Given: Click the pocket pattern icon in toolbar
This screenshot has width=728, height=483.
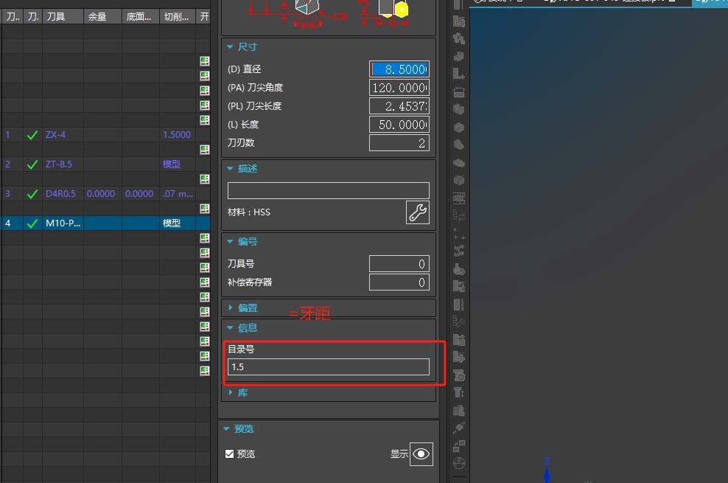Looking at the screenshot, I should [x=459, y=198].
